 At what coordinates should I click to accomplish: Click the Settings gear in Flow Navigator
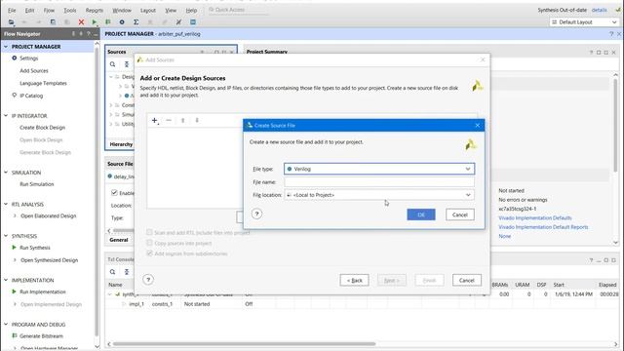(x=15, y=58)
